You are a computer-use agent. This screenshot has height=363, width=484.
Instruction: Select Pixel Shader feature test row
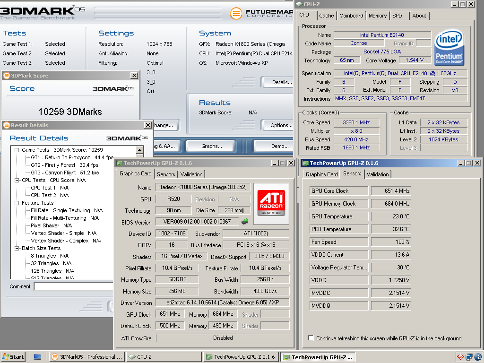tap(51, 225)
